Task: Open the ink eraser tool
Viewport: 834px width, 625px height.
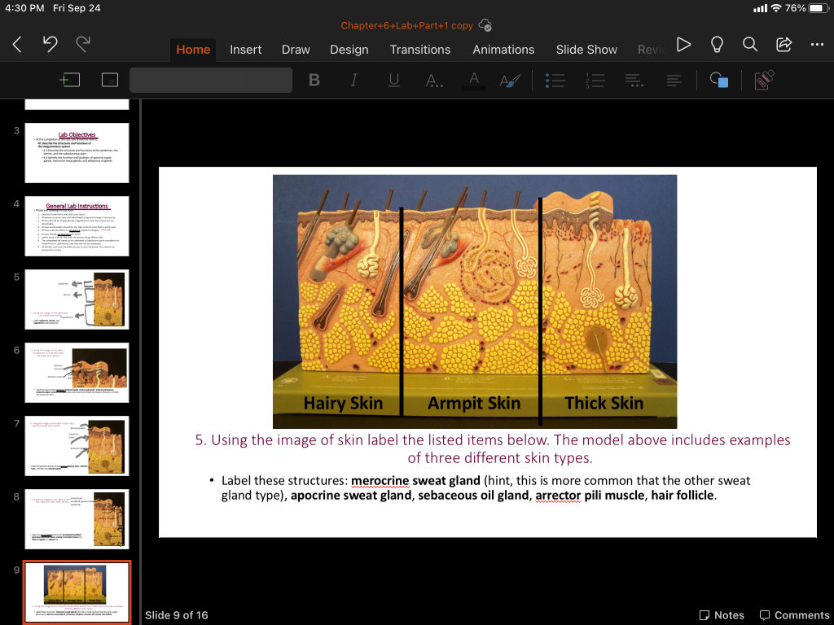Action: pos(764,81)
